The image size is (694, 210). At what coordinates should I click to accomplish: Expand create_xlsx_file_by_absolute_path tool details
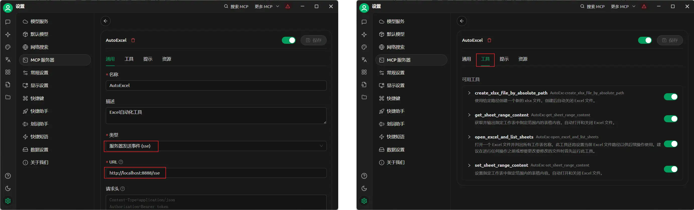(x=469, y=93)
